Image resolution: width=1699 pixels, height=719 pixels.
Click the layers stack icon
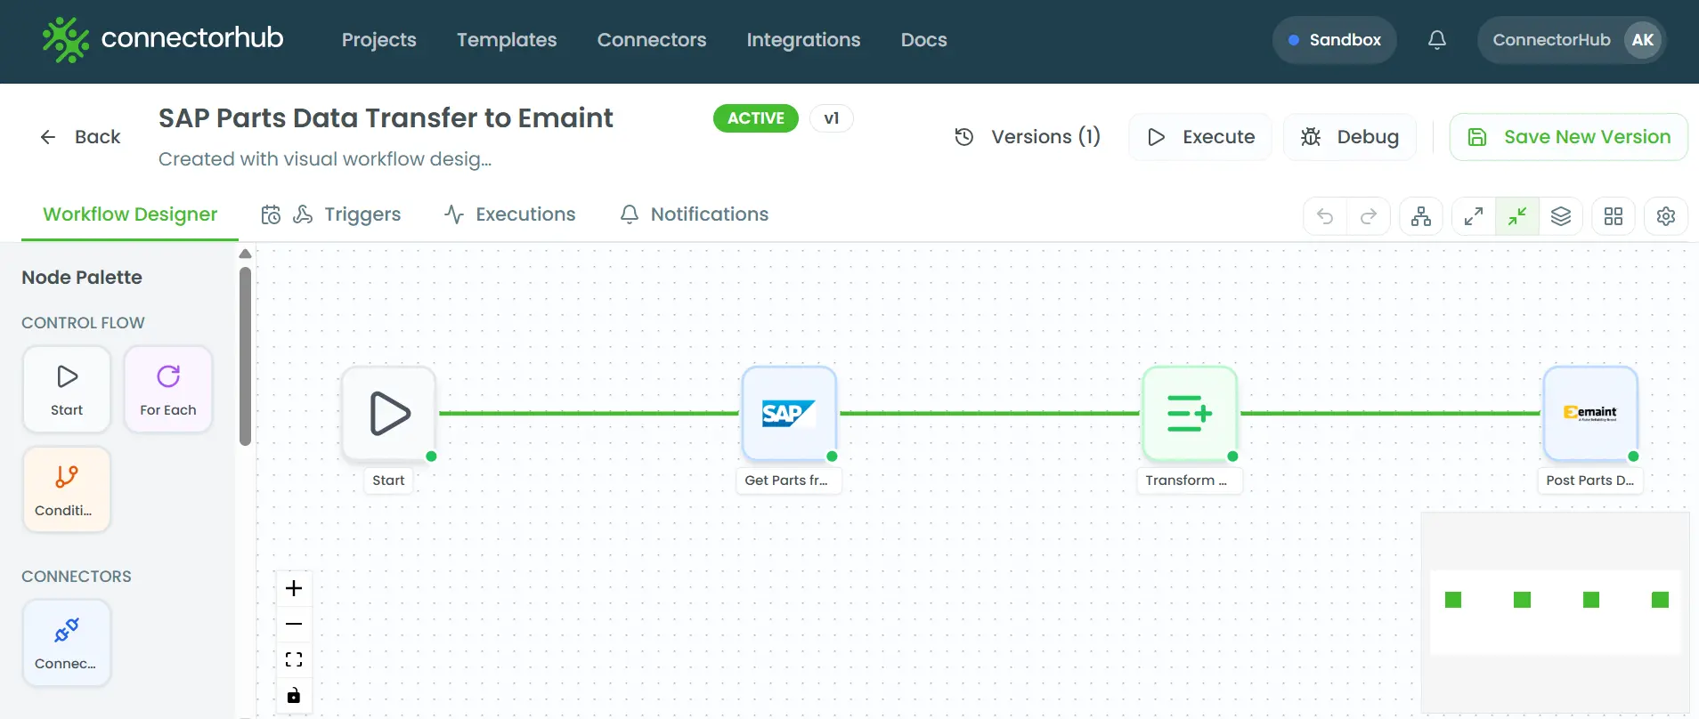[x=1561, y=216]
